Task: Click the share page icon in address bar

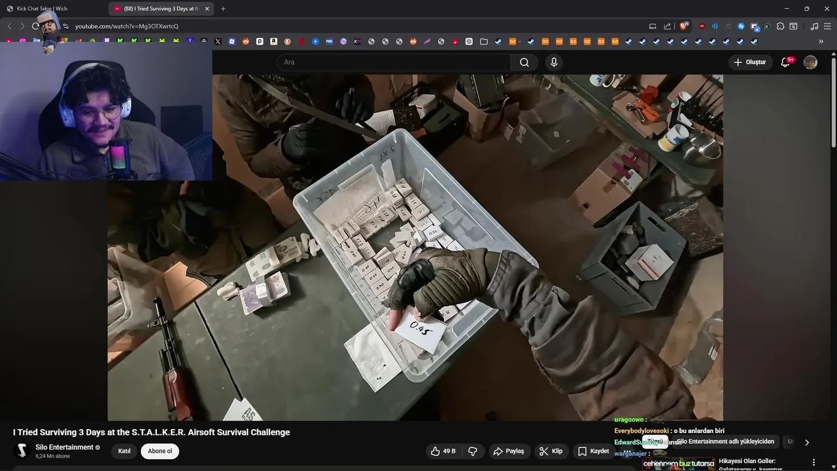Action: pos(667,26)
